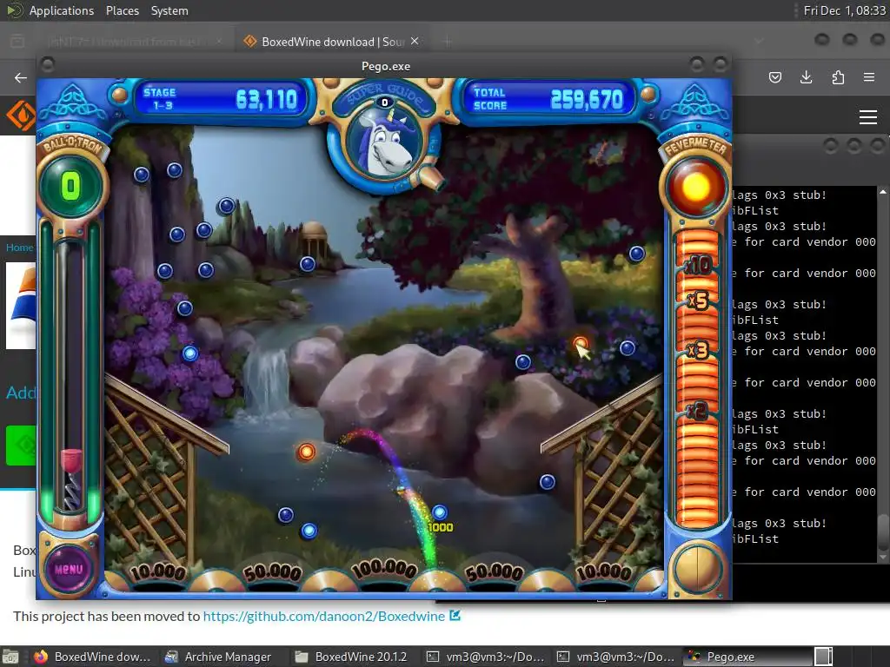Open the Firefox downloads arrow icon
890x667 pixels.
[806, 77]
